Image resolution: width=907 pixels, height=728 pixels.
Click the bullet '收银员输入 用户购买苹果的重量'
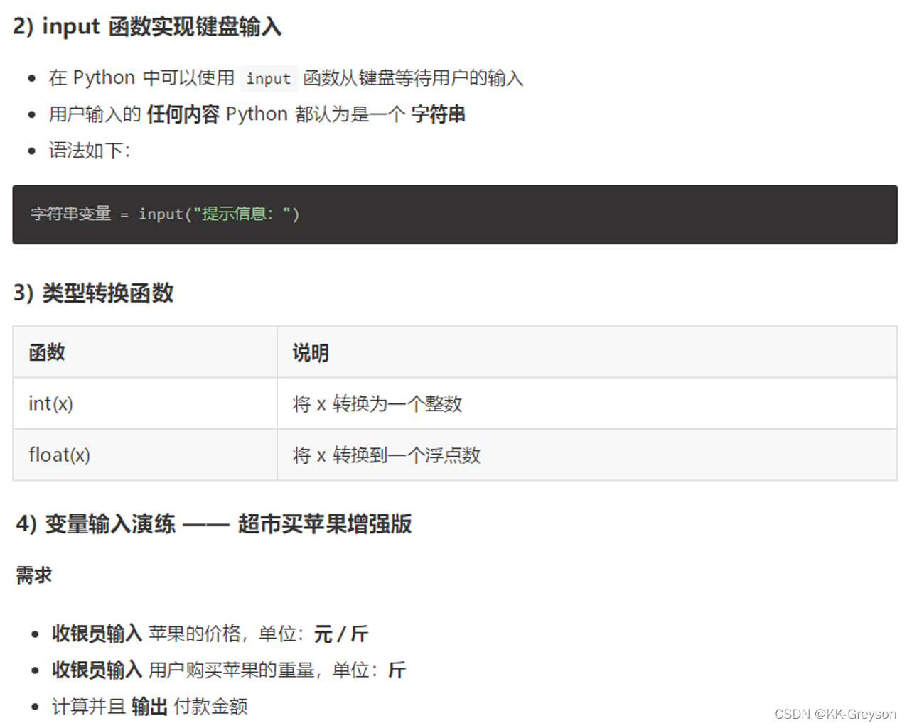[x=228, y=670]
